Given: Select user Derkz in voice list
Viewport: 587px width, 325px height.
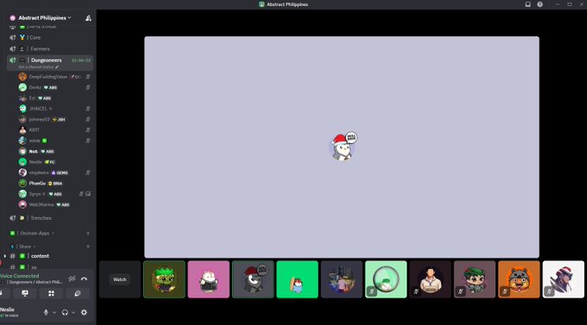Looking at the screenshot, I should (54, 88).
